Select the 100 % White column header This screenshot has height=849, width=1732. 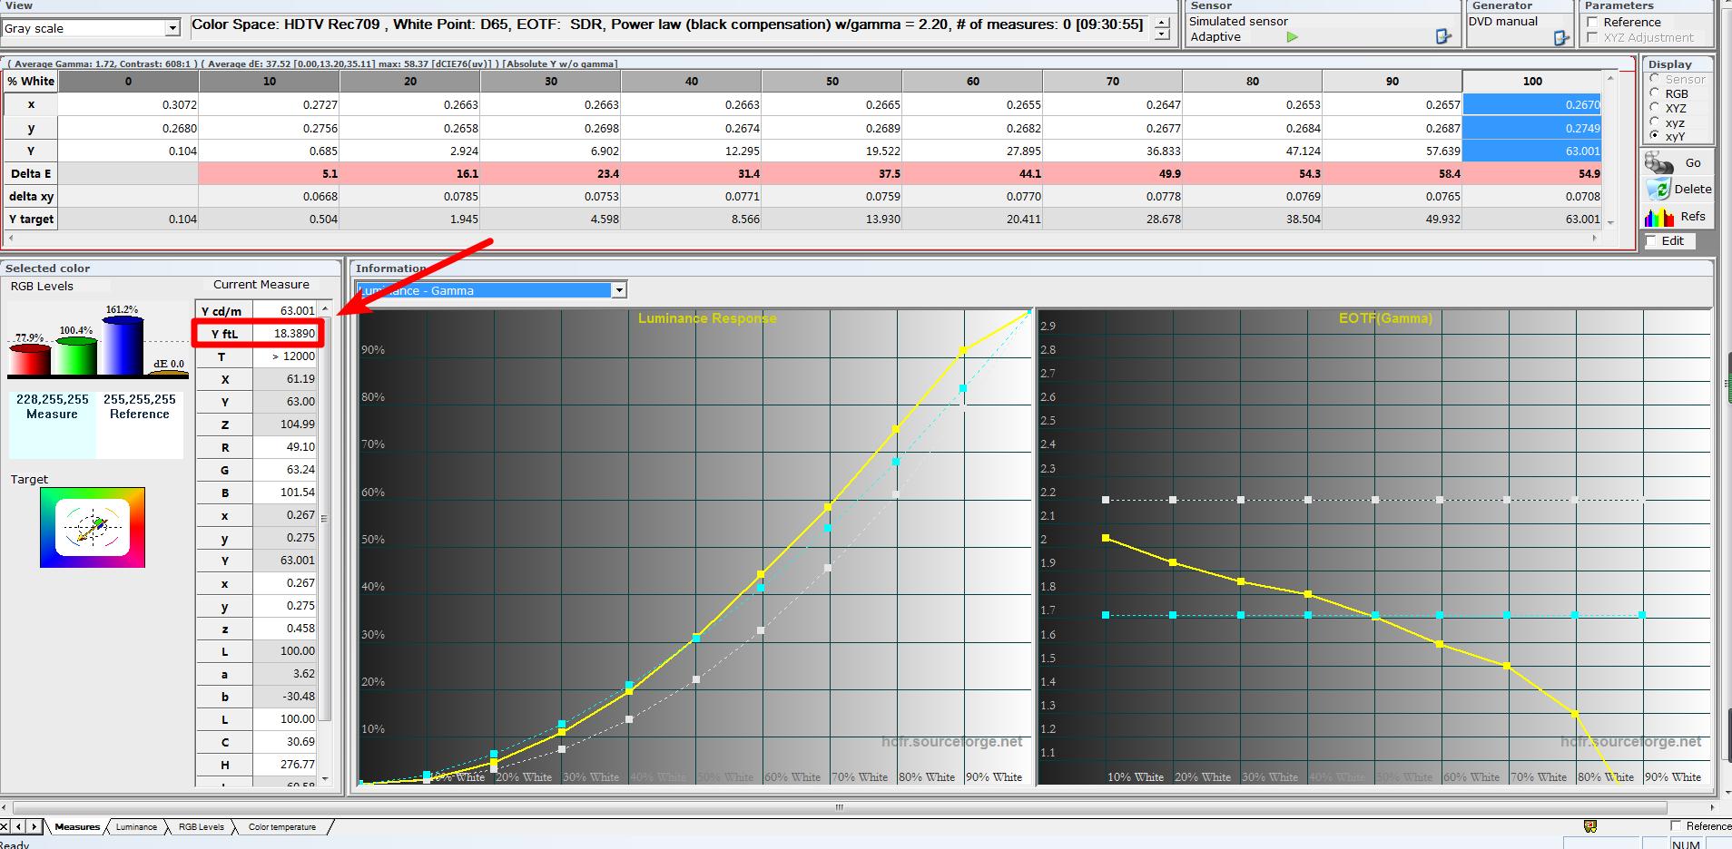(x=1532, y=82)
